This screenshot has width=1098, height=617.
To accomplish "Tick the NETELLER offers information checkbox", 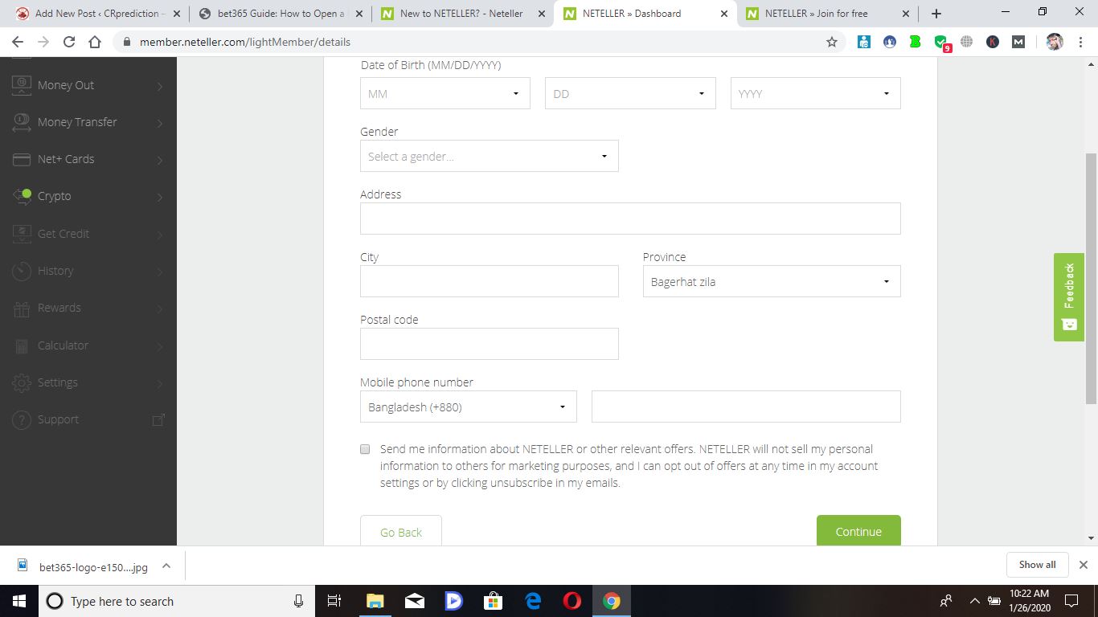I will coord(365,449).
